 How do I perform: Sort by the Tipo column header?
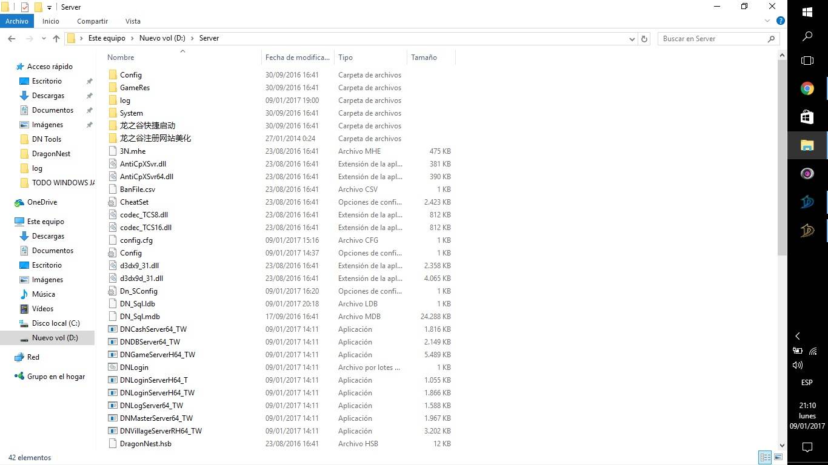point(346,58)
